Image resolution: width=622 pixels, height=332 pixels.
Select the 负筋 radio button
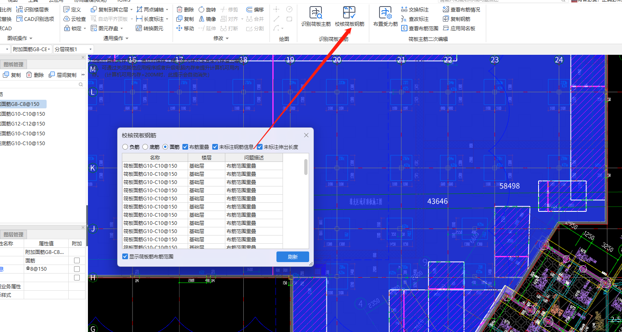(125, 147)
